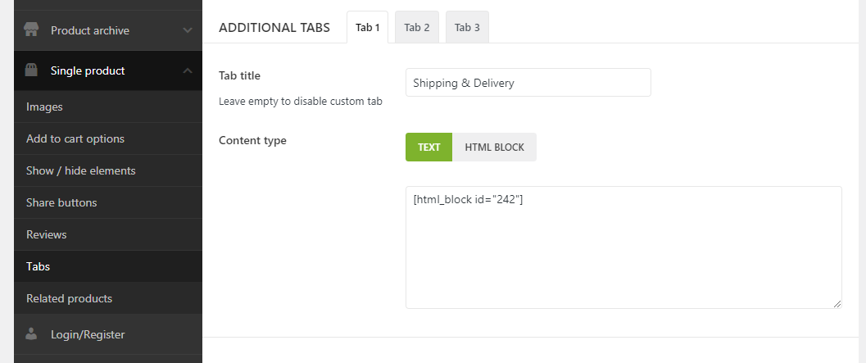Open Share buttons settings
866x363 pixels.
click(61, 202)
